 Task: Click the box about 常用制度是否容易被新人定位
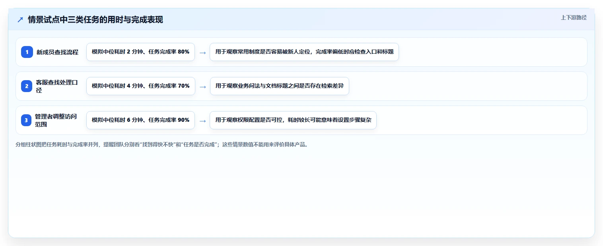[x=304, y=52]
